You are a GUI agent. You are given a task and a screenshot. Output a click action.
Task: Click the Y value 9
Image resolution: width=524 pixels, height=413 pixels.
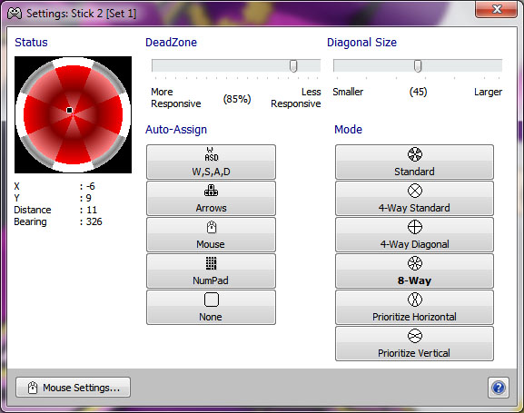(89, 198)
